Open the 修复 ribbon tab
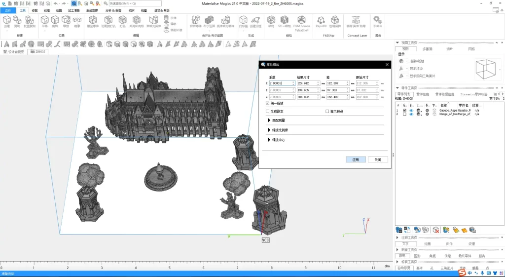The width and height of the screenshot is (505, 277). click(35, 10)
